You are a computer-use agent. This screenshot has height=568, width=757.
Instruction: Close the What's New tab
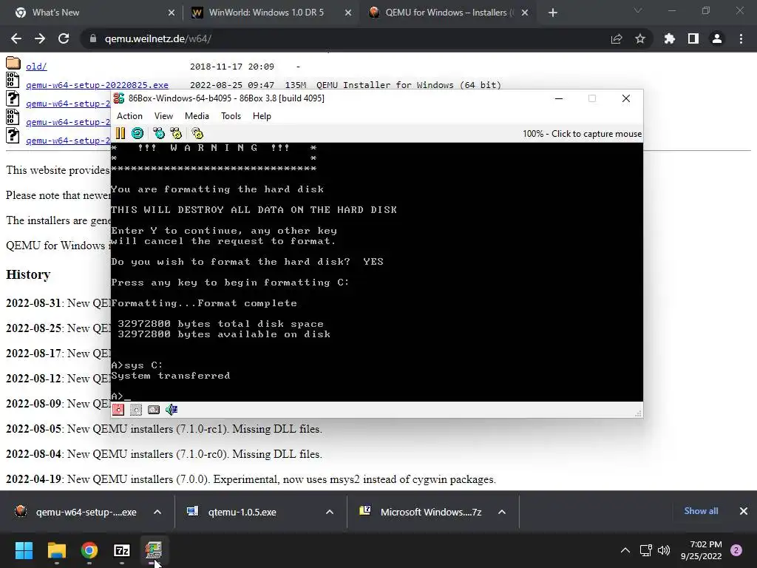172,13
